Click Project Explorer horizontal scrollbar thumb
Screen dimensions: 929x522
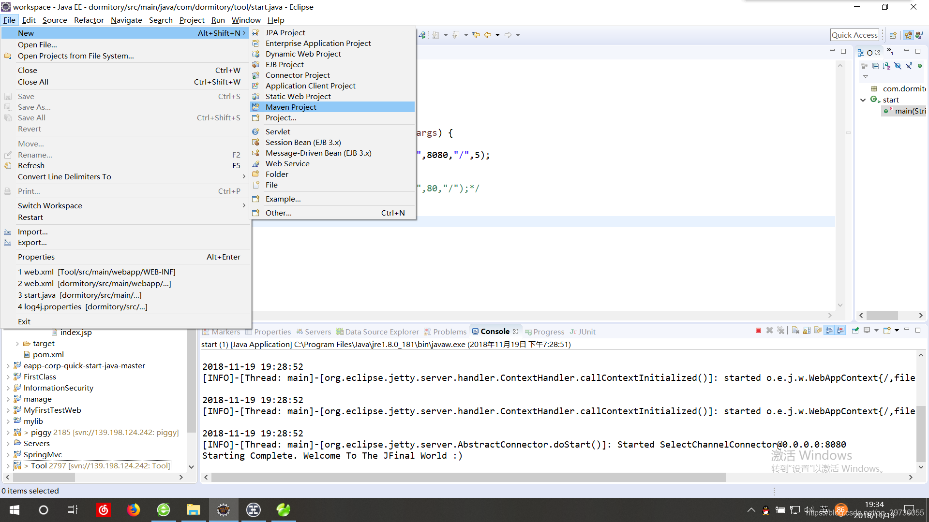(x=44, y=478)
